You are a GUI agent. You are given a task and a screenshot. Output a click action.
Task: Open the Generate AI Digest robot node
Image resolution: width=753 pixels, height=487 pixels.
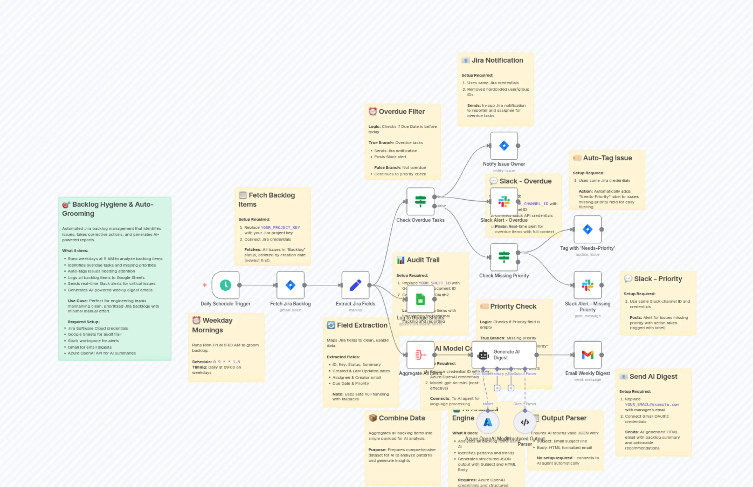483,355
